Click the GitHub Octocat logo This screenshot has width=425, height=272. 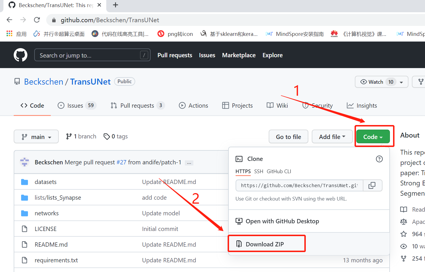click(21, 55)
